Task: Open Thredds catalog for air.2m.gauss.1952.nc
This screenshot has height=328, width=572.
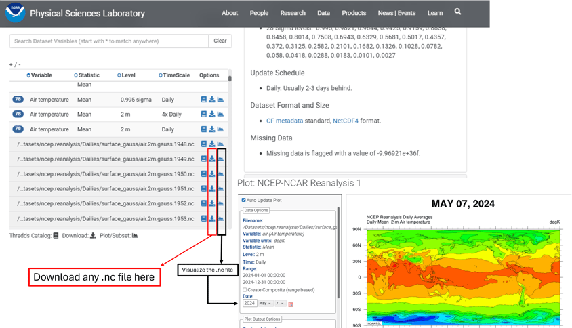Action: [204, 203]
